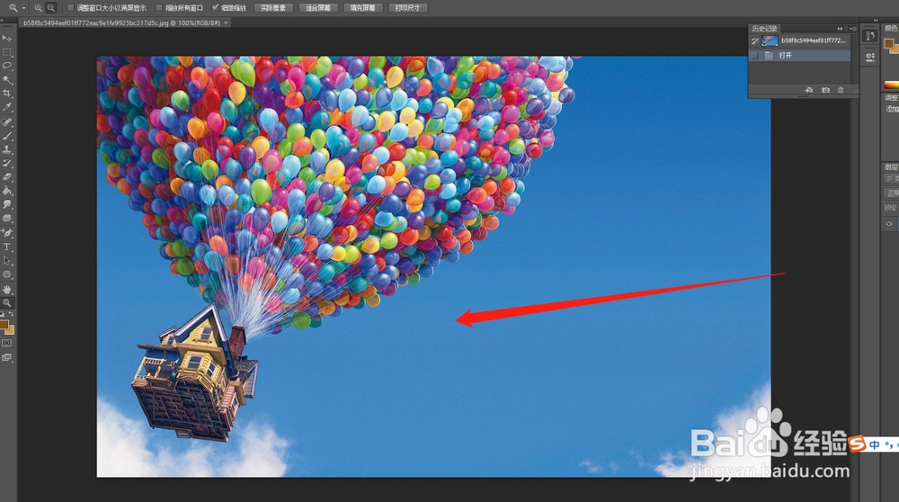
Task: Select the Brush tool
Action: click(7, 136)
